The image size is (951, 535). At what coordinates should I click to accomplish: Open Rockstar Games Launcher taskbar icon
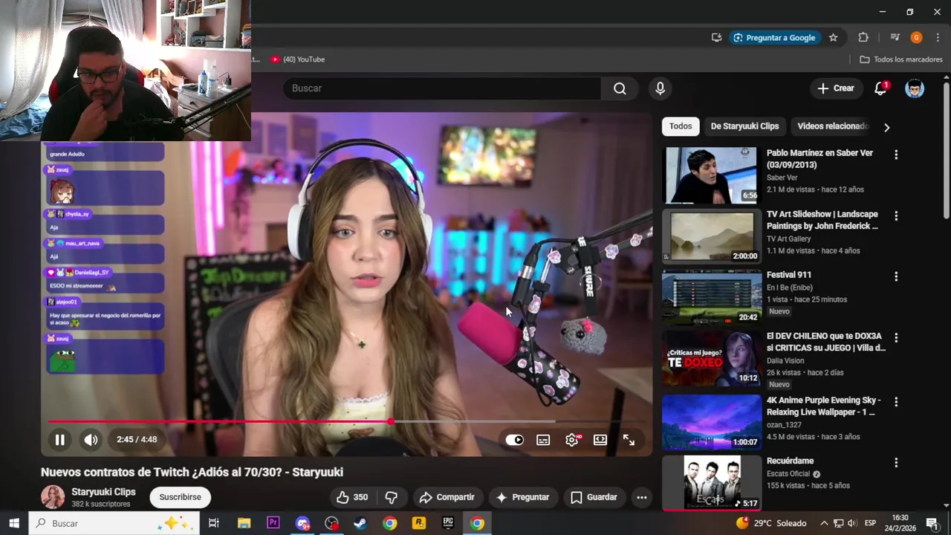(x=418, y=523)
